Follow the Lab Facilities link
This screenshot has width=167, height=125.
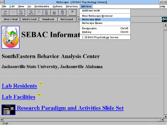(19, 97)
